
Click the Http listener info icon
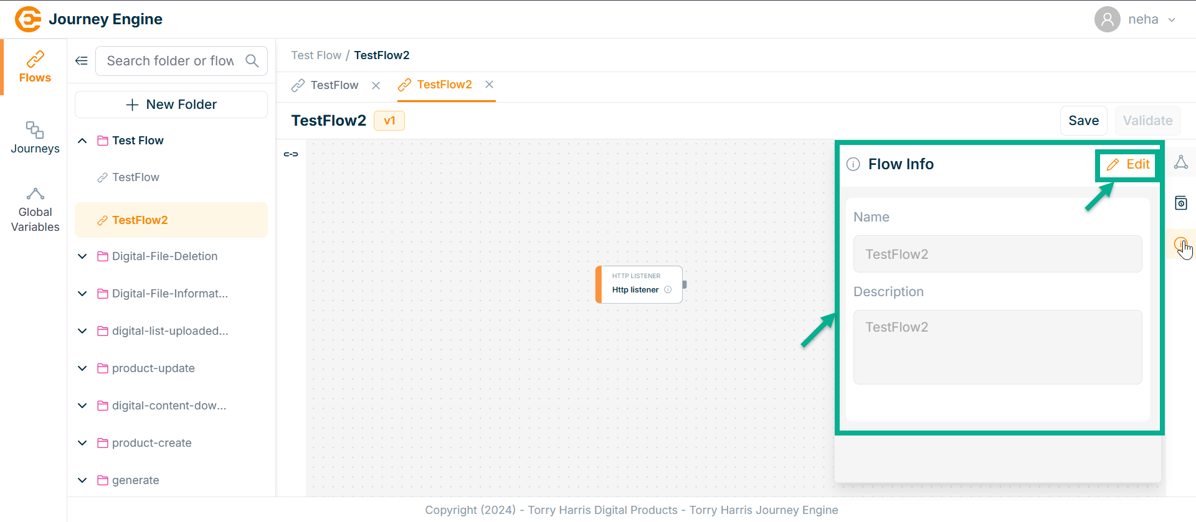(x=668, y=290)
